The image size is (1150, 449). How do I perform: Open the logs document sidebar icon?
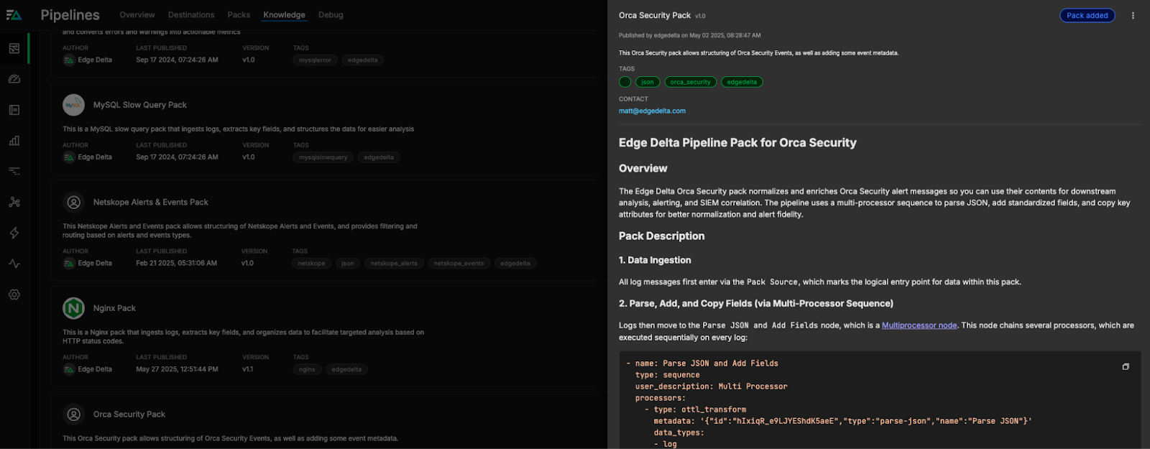[x=14, y=110]
